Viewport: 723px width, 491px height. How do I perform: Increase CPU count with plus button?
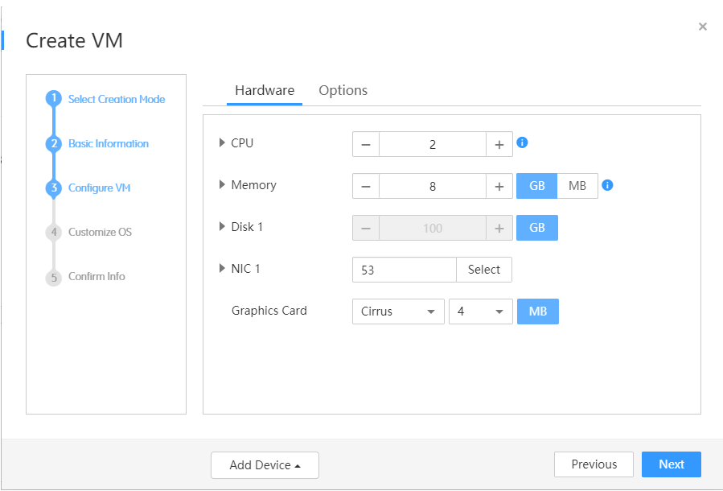(x=499, y=145)
